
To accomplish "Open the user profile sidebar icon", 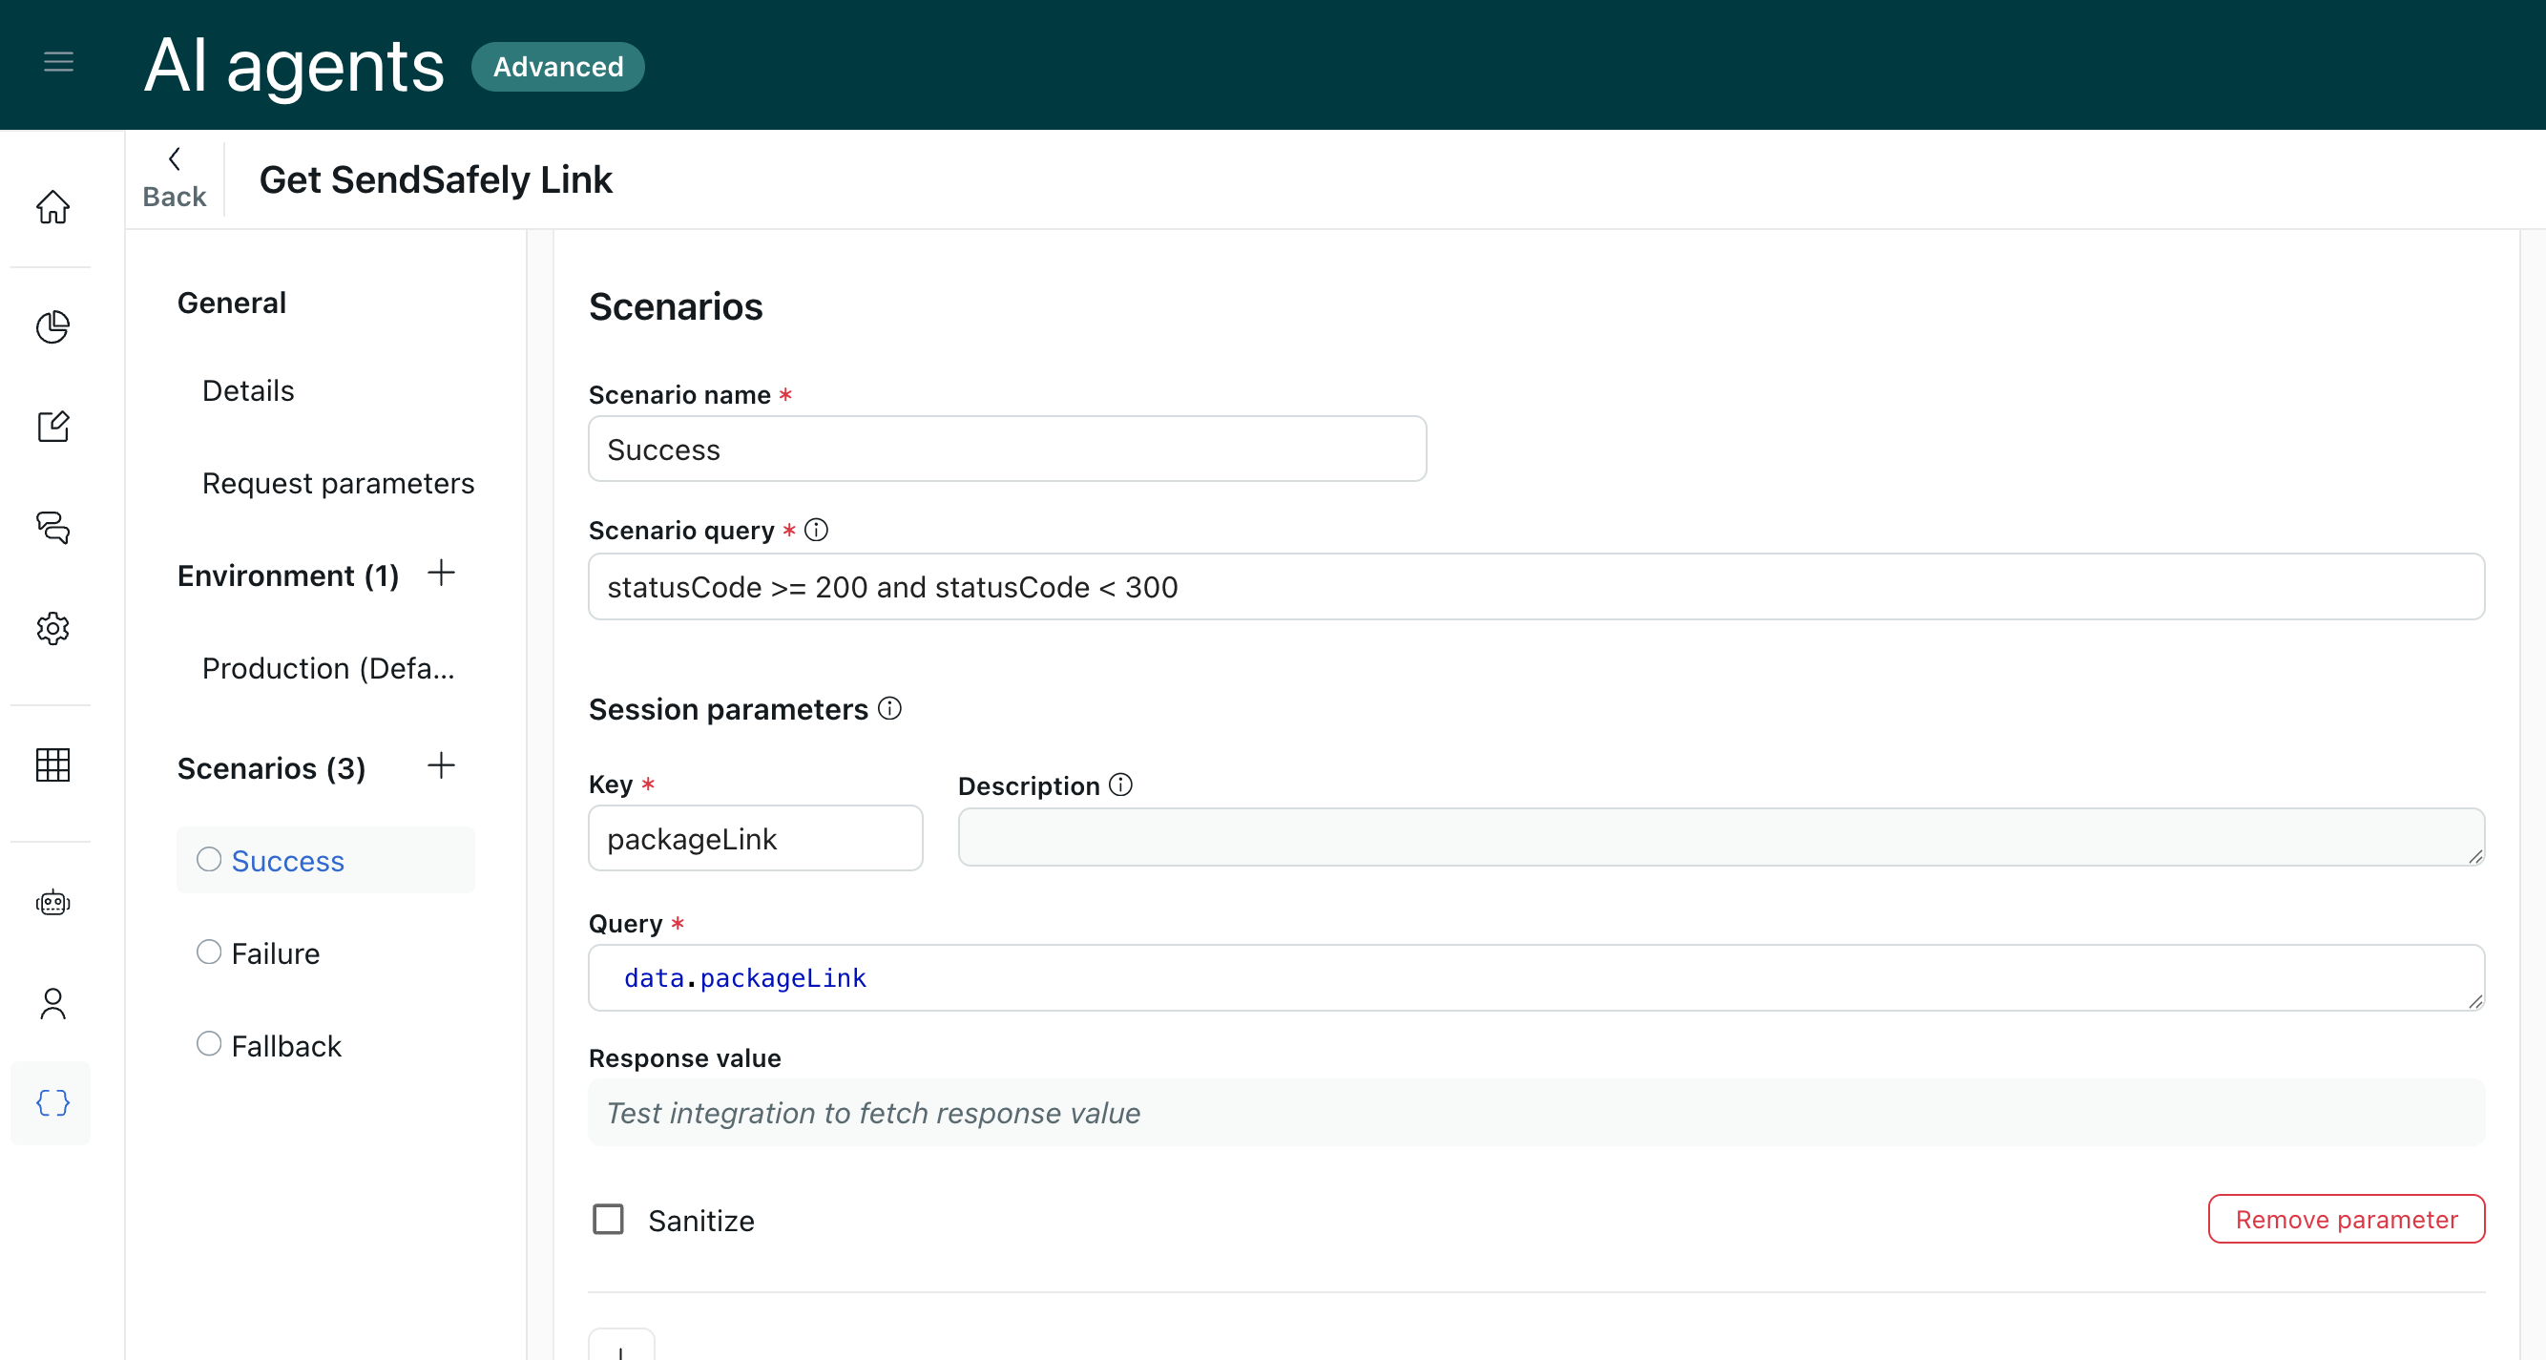I will click(52, 1003).
